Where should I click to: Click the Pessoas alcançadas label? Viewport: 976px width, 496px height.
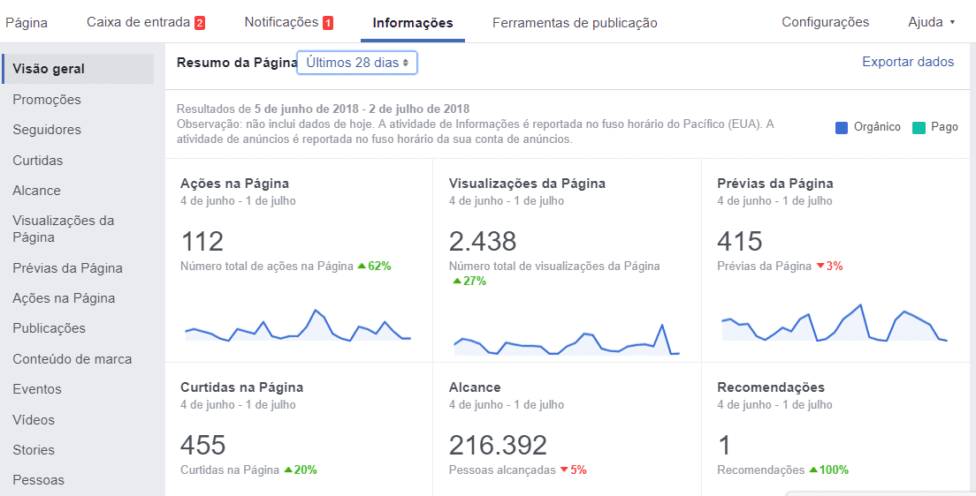pos(502,470)
